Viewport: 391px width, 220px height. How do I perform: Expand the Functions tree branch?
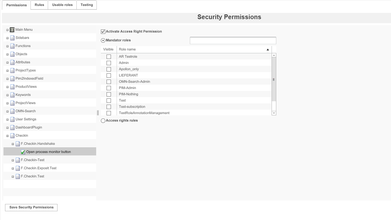[7, 46]
